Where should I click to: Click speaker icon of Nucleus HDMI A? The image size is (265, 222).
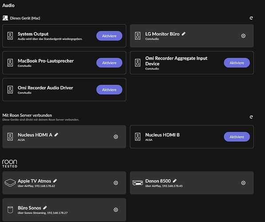pyautogui.click(x=10, y=137)
